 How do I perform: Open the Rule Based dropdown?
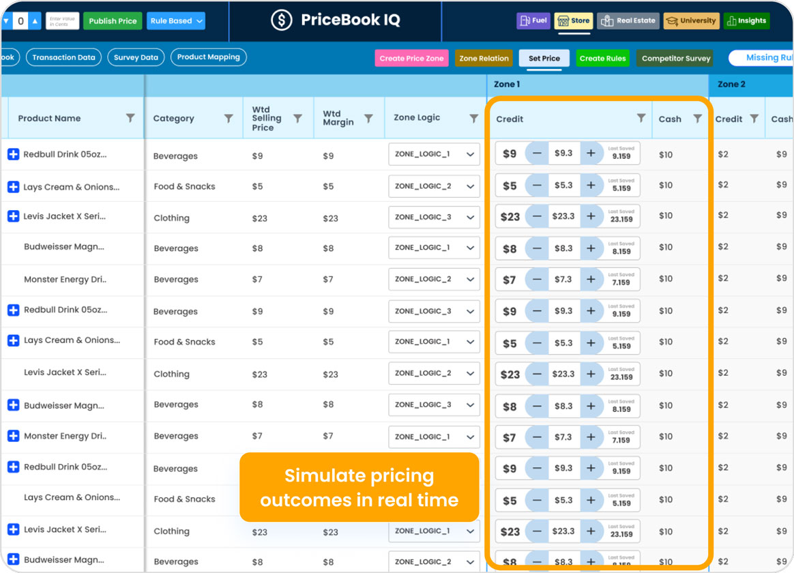pos(176,20)
